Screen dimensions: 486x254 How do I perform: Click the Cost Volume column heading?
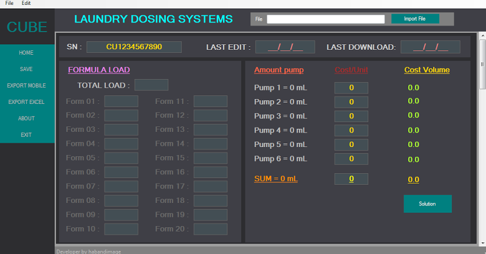pos(427,70)
